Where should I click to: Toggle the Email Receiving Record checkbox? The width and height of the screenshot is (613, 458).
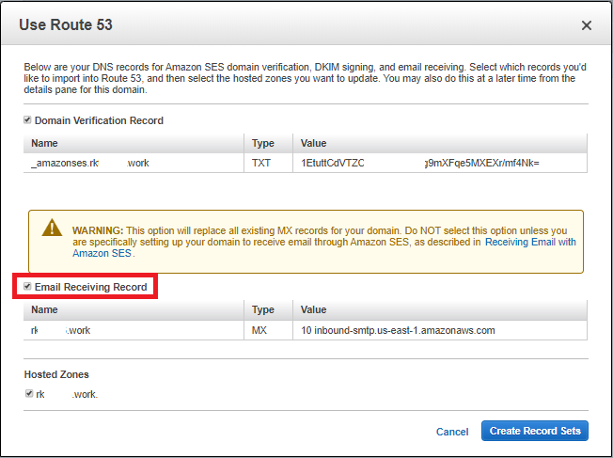pos(27,286)
